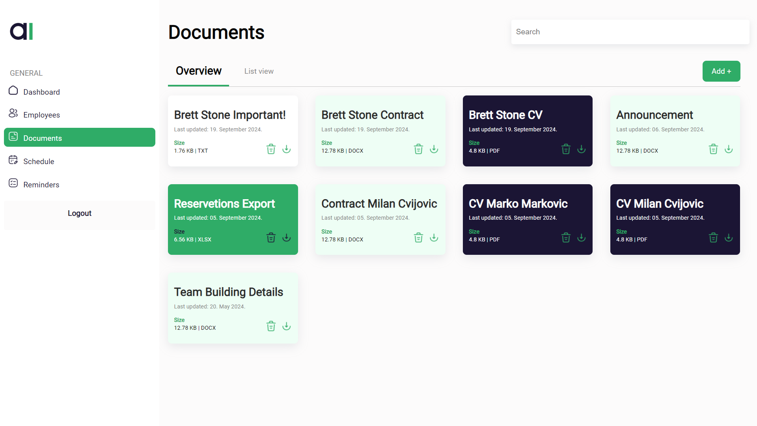This screenshot has width=757, height=426.
Task: Click trash icon on Brett Stone CV card
Action: pos(566,149)
